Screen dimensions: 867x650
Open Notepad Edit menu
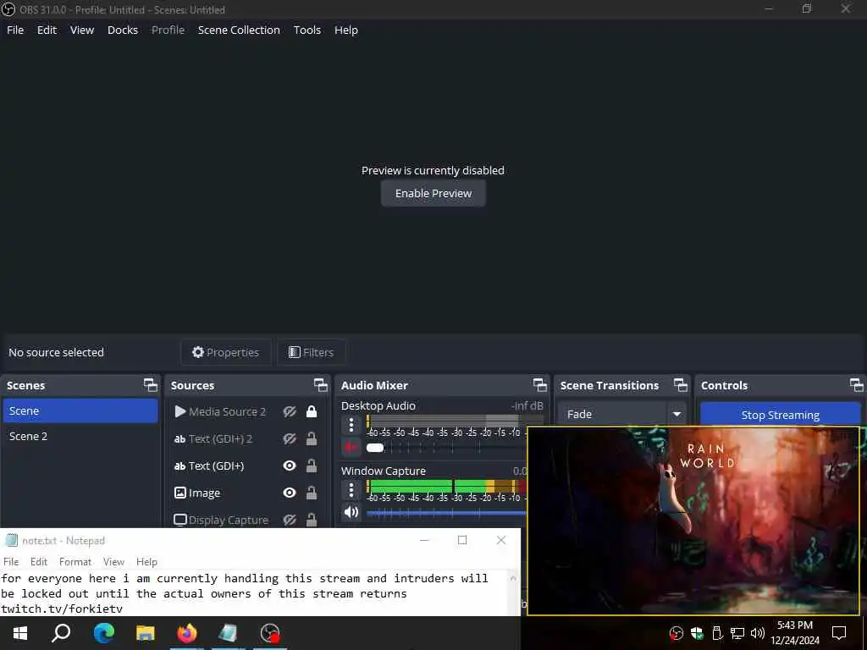[39, 562]
